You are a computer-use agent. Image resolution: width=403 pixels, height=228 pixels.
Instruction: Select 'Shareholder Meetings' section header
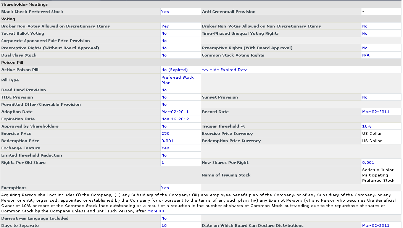coord(24,4)
